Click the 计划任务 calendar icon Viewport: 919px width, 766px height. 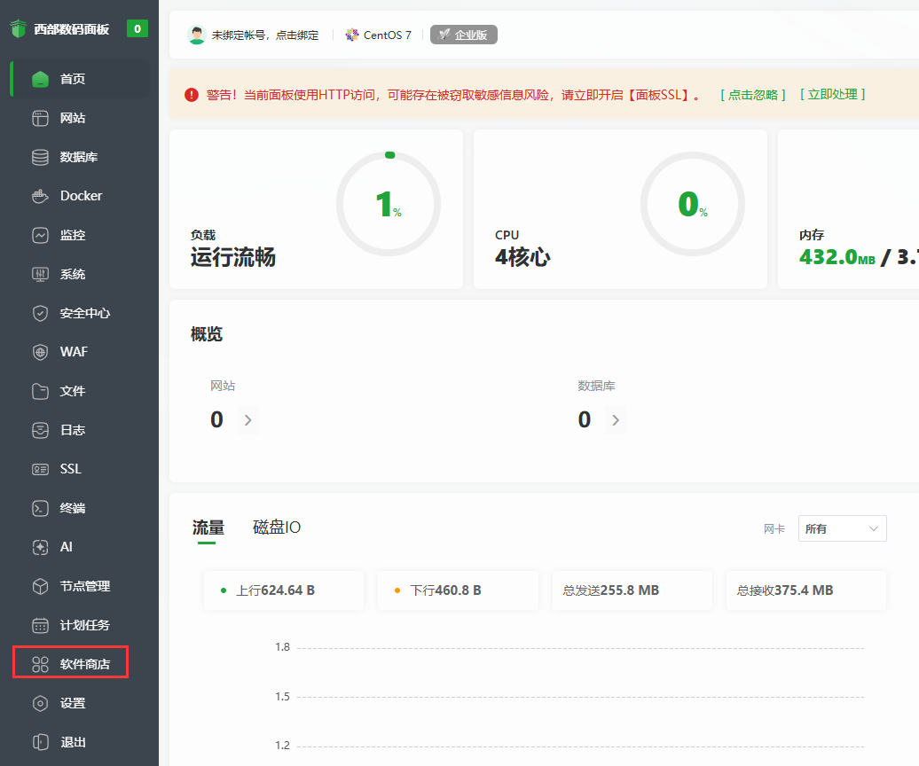point(40,625)
